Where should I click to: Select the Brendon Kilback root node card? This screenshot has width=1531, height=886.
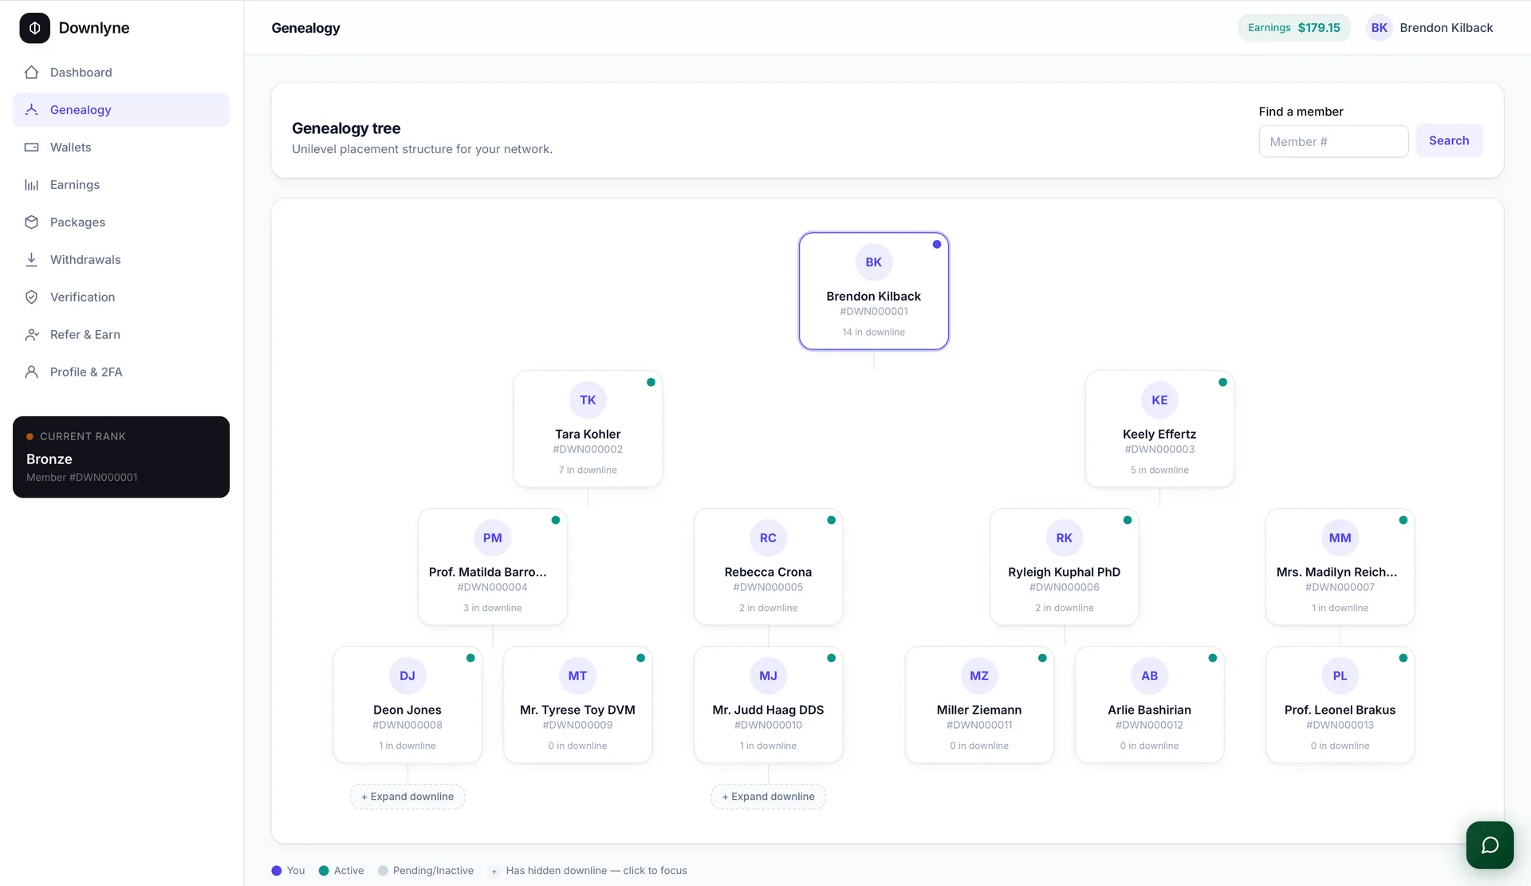click(873, 291)
